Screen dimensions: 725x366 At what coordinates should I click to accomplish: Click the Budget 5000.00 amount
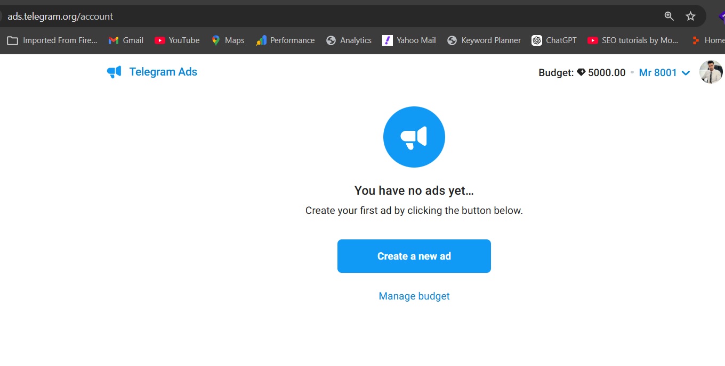point(582,72)
